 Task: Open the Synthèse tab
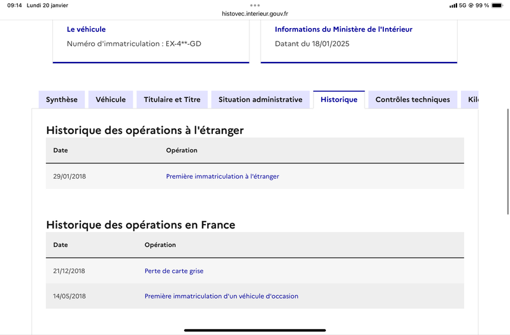[x=61, y=100]
